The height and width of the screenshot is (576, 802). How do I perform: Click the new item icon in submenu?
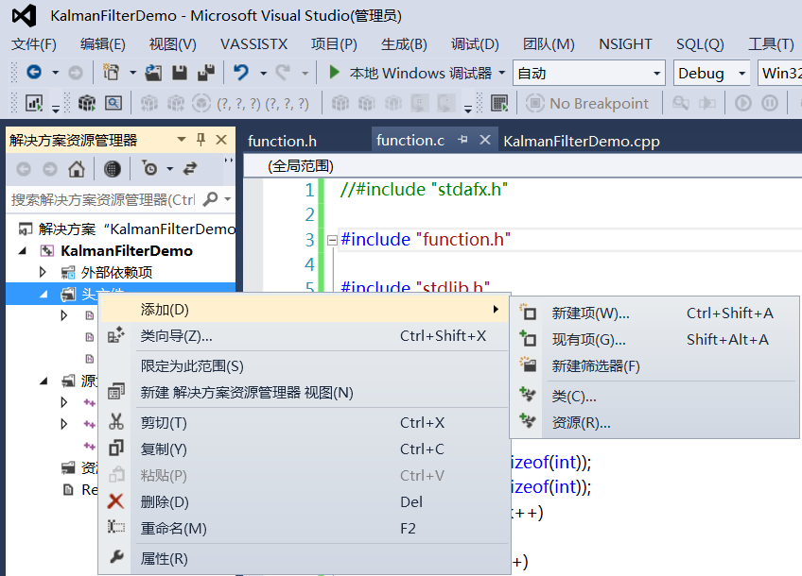pyautogui.click(x=528, y=312)
